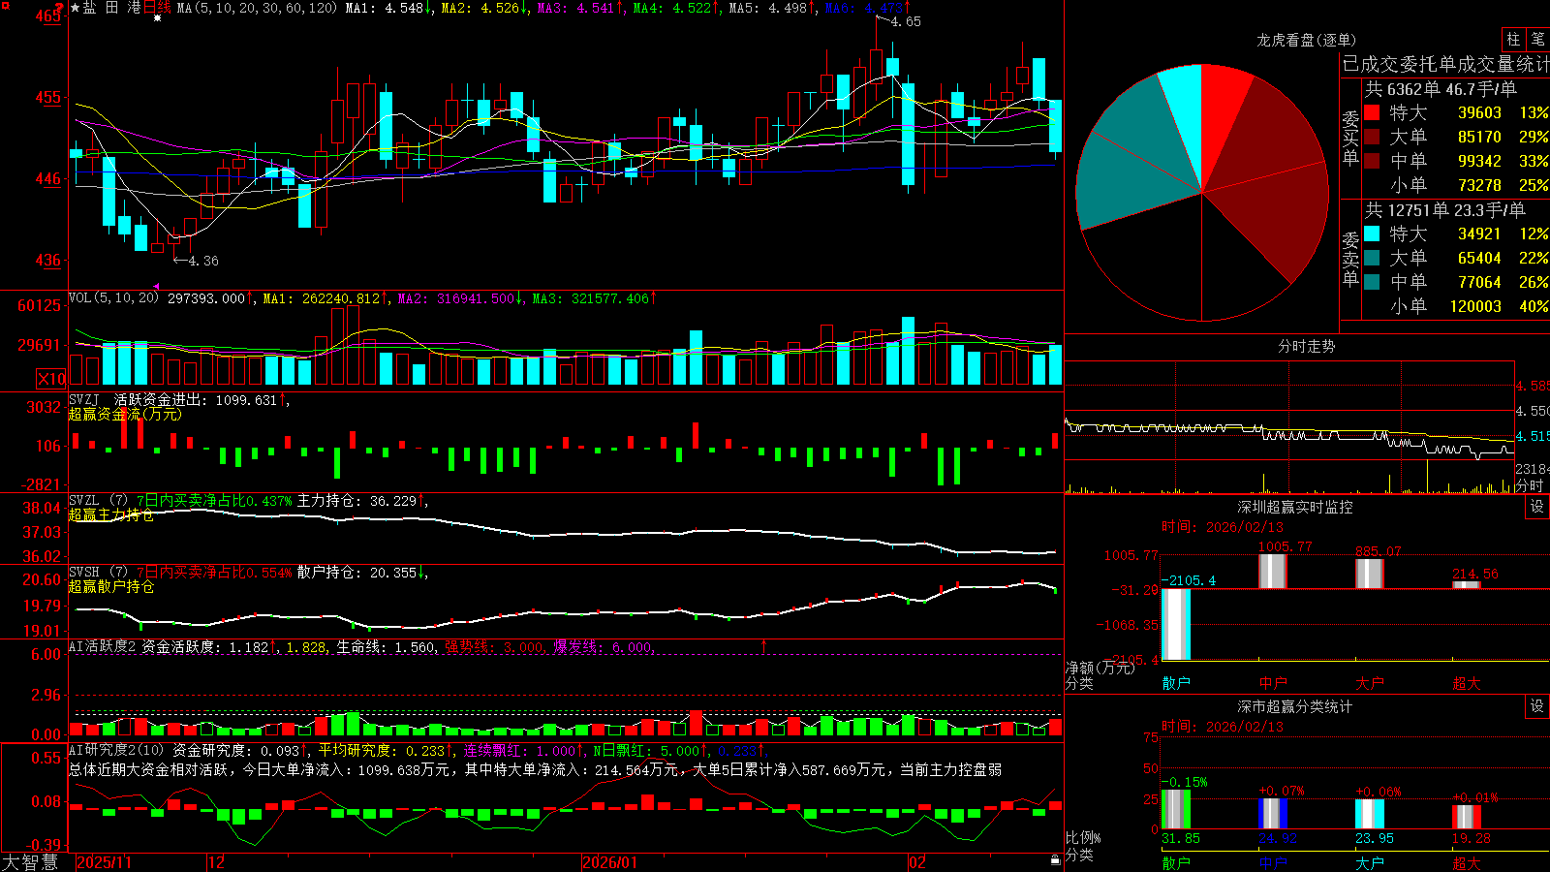Click the 分时走势 intraday chart title
The width and height of the screenshot is (1550, 872).
tap(1306, 346)
